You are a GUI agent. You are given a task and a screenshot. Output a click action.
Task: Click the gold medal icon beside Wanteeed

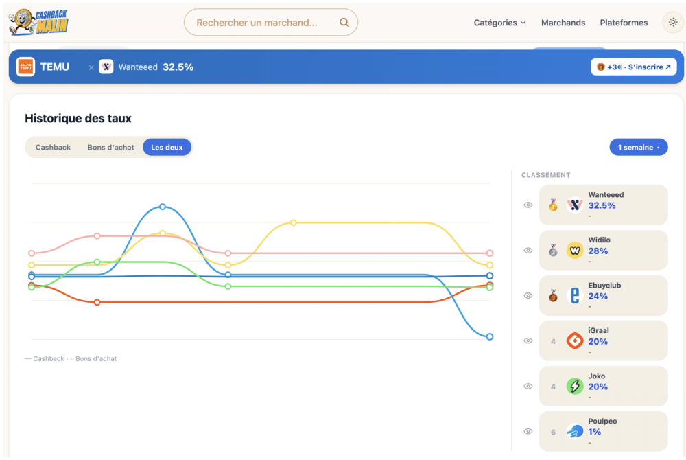click(553, 205)
